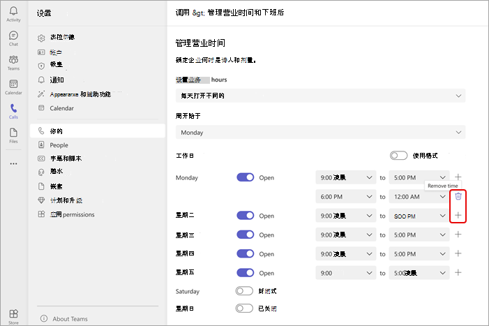
Task: Open Monday 9:00 start time dropdown
Action: tap(346, 177)
